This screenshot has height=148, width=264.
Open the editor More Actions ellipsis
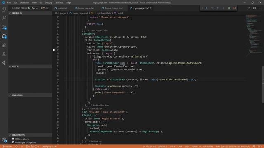(260, 8)
